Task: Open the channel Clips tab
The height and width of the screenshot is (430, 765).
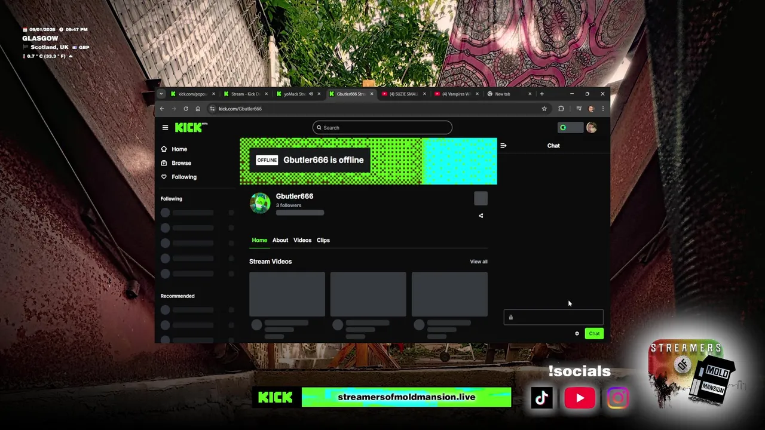Action: coord(323,240)
